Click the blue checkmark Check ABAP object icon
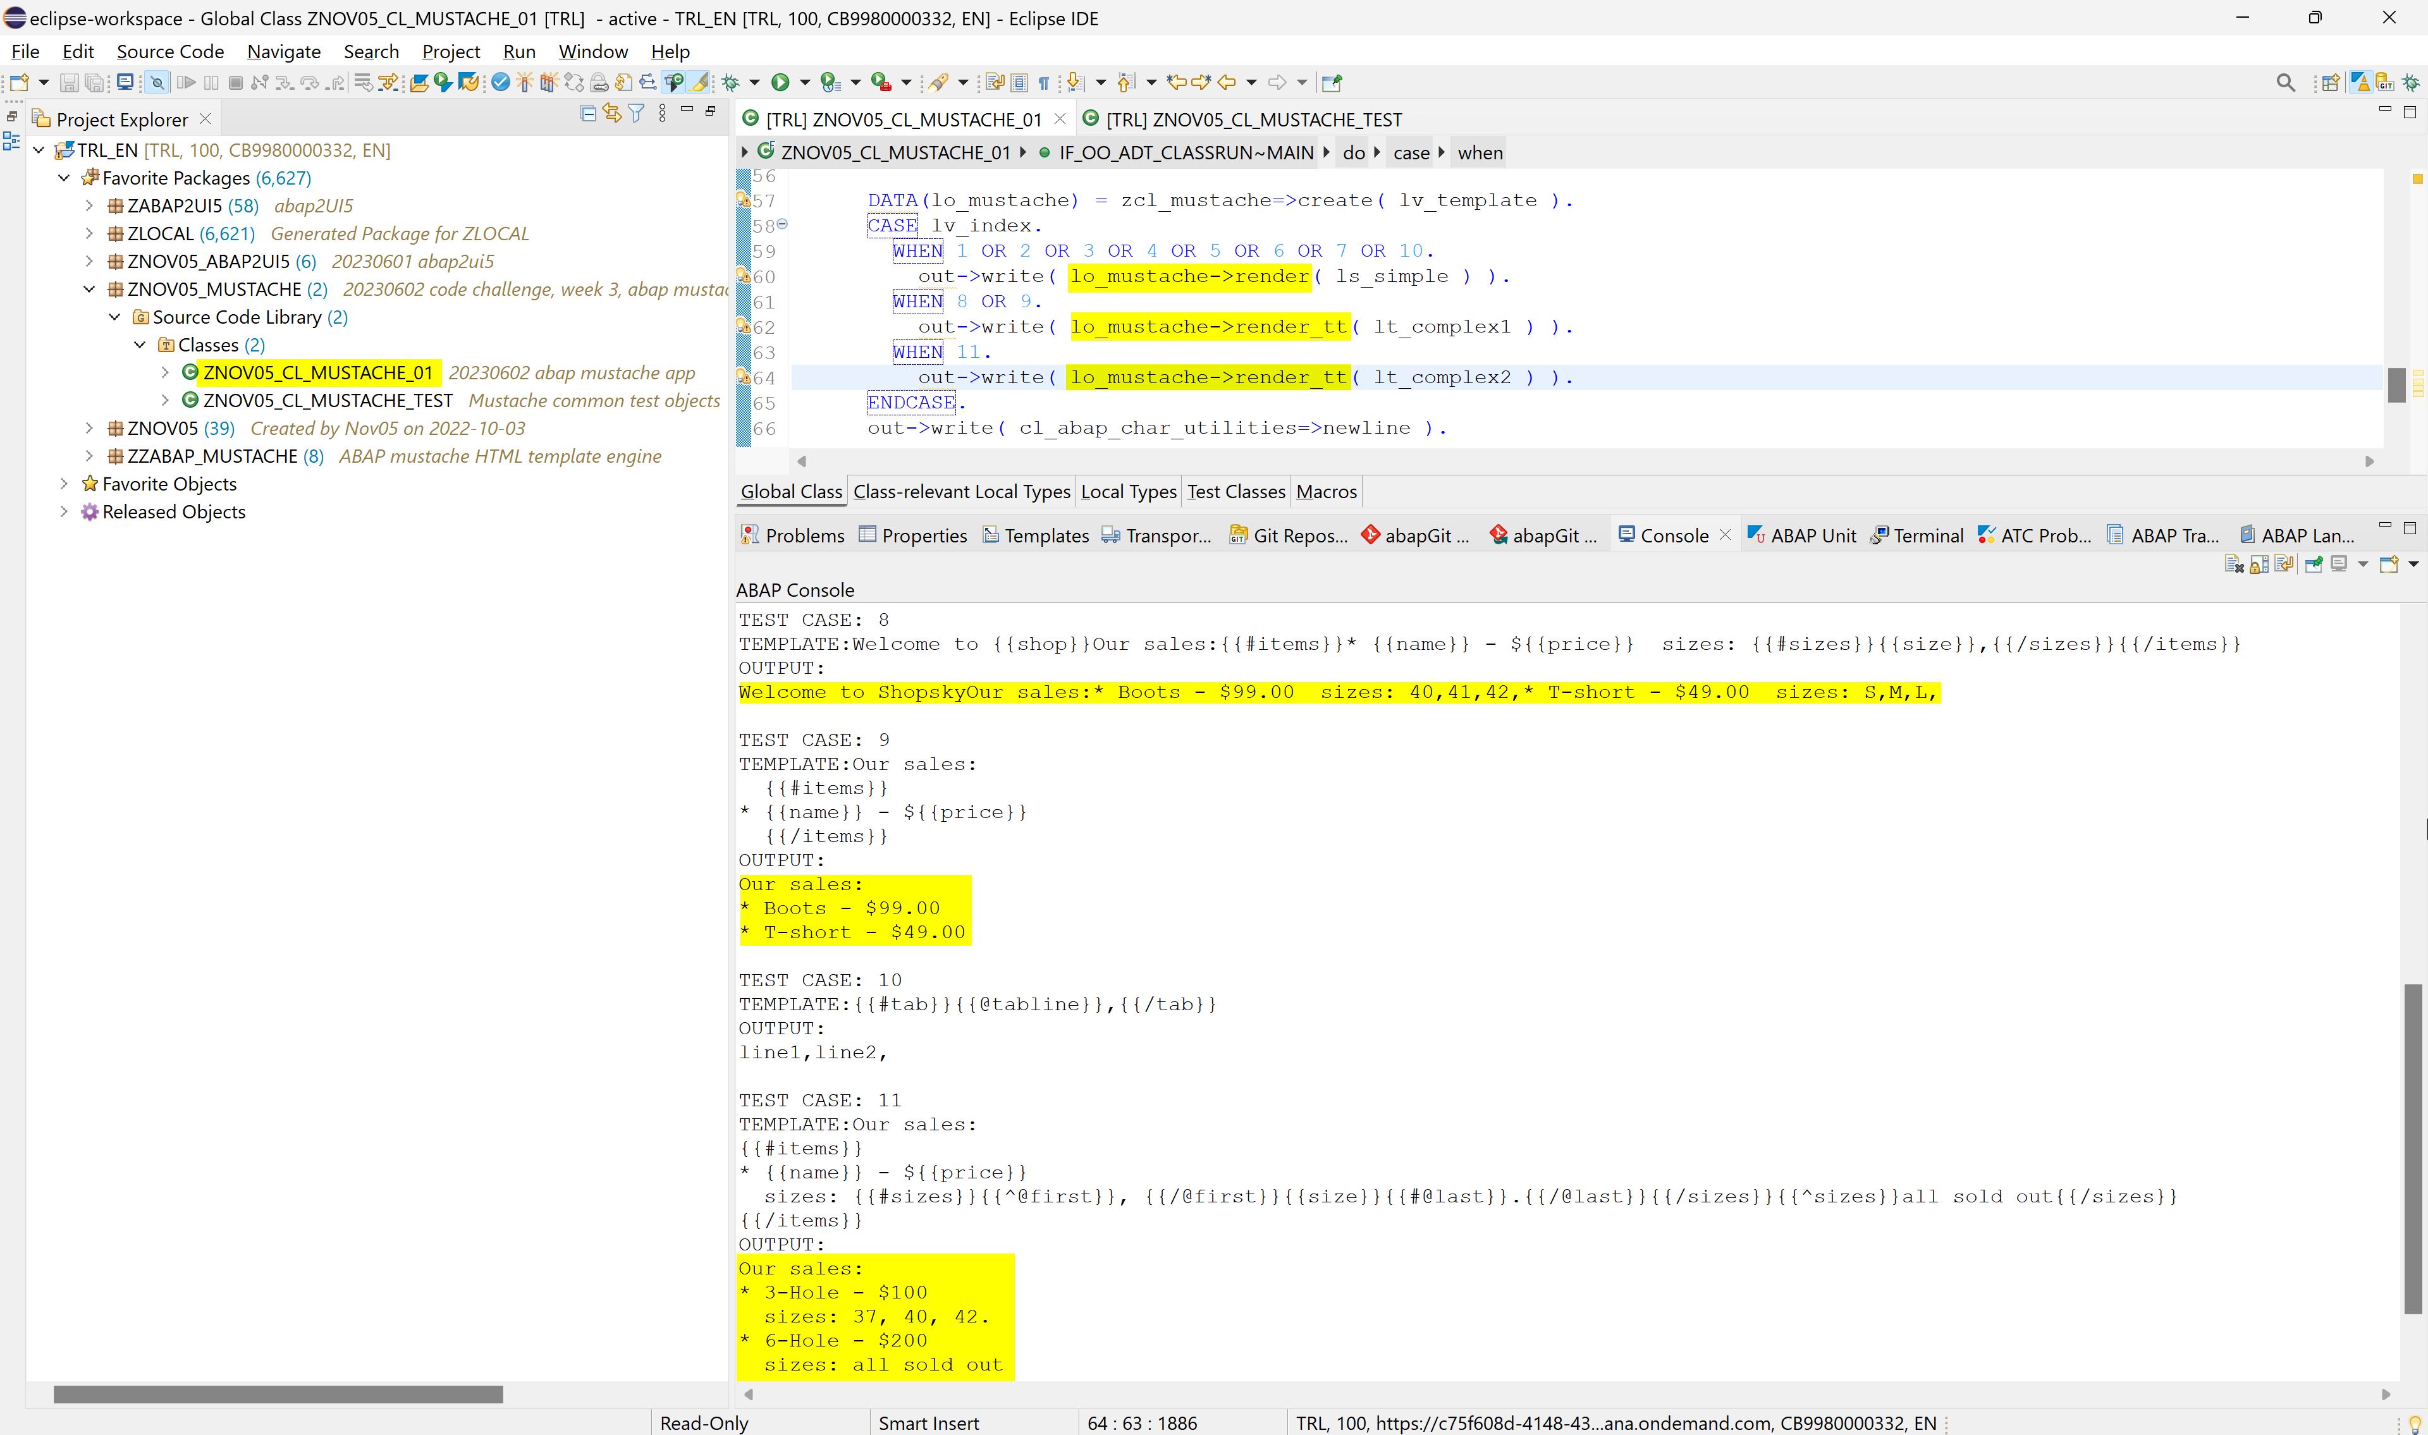This screenshot has height=1435, width=2428. (500, 82)
